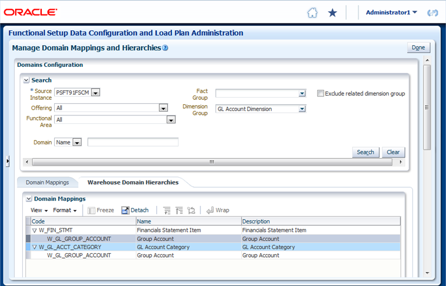Open the Offering dropdown
Screen dimensions: 446x286
(163, 108)
